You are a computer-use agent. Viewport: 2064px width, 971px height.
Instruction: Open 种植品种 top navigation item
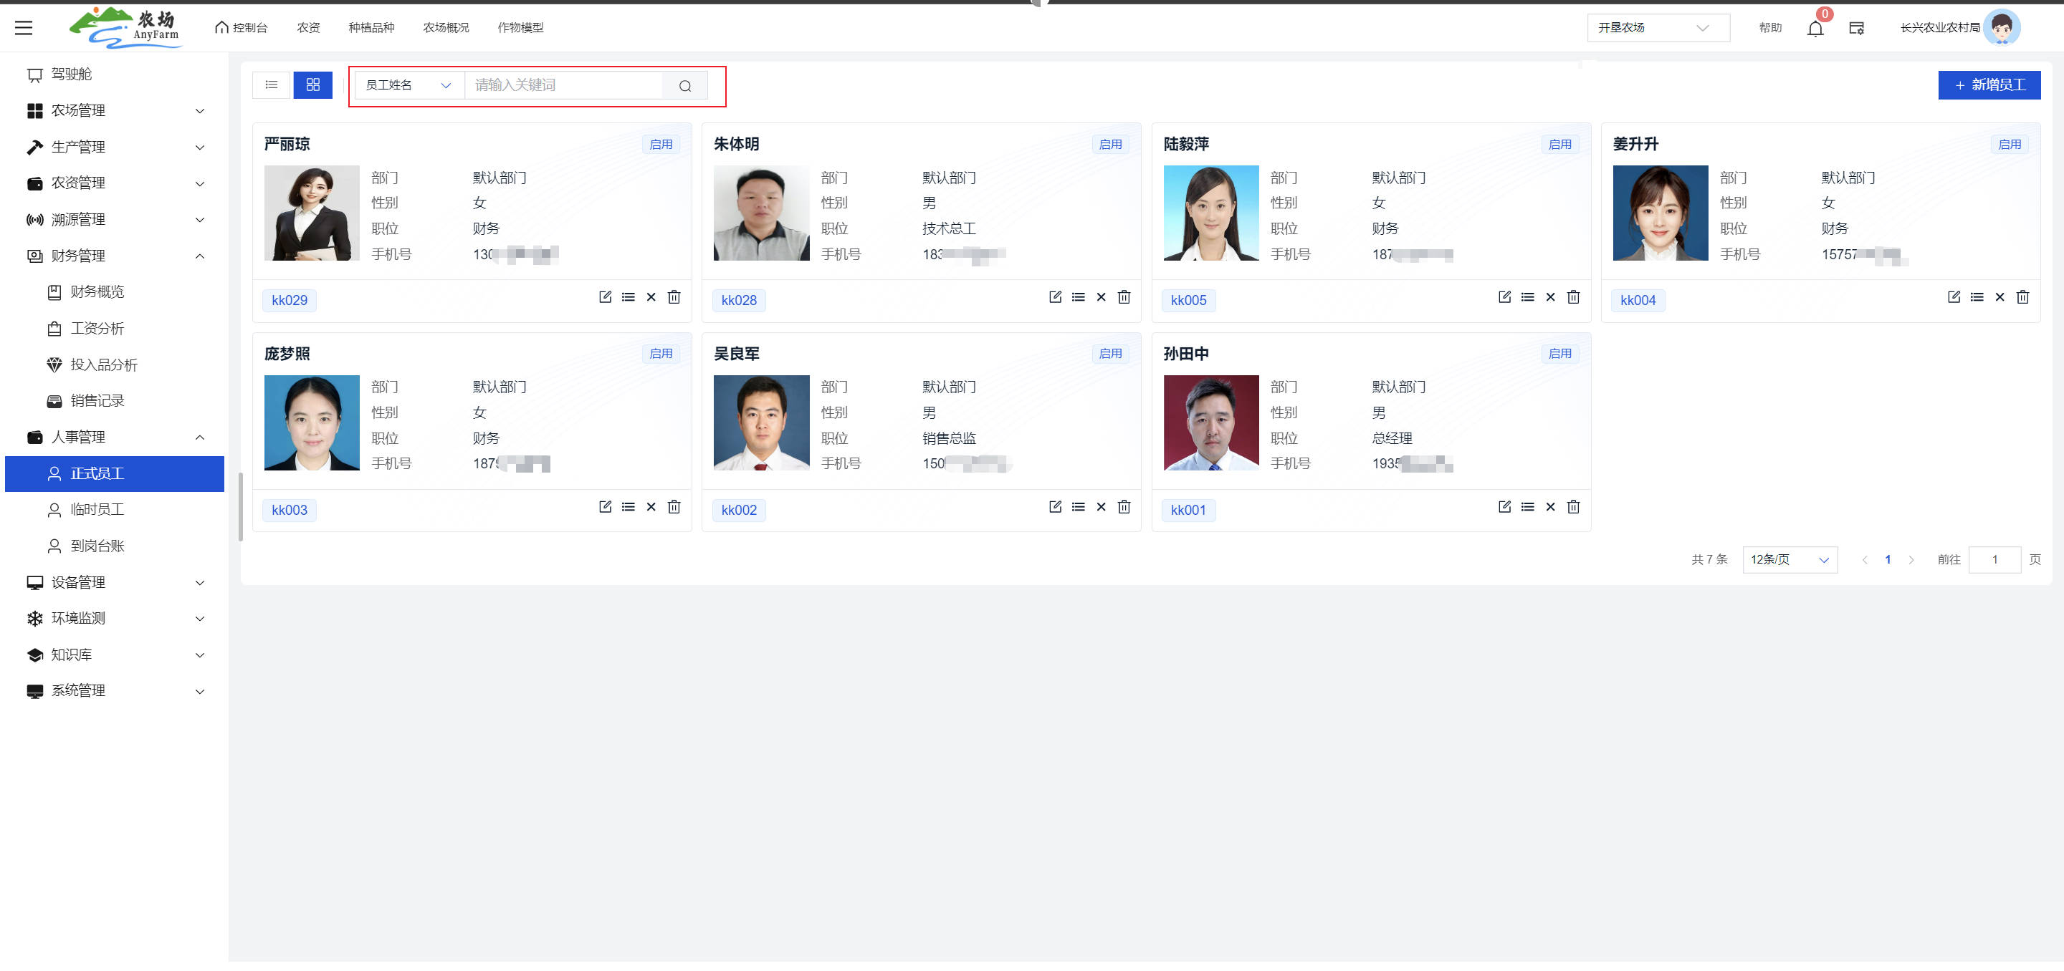[371, 28]
